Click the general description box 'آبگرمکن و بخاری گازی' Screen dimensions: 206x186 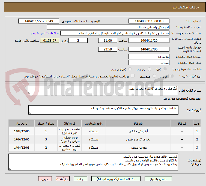[x=103, y=90]
